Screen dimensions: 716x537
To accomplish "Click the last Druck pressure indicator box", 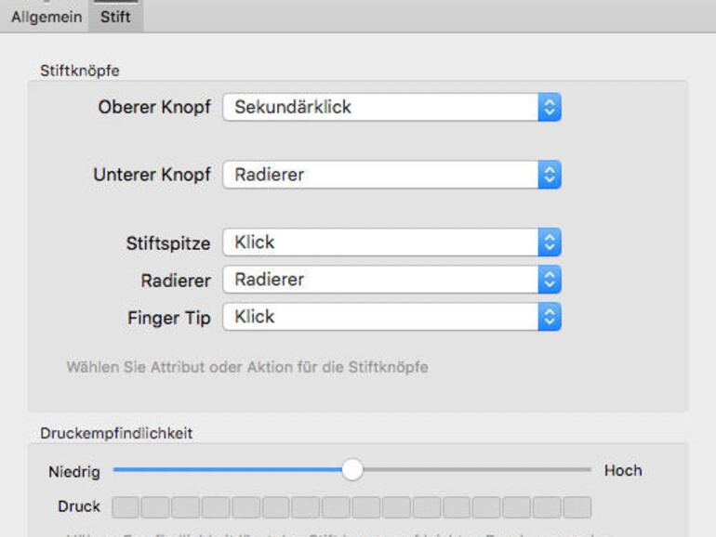I will tap(577, 507).
